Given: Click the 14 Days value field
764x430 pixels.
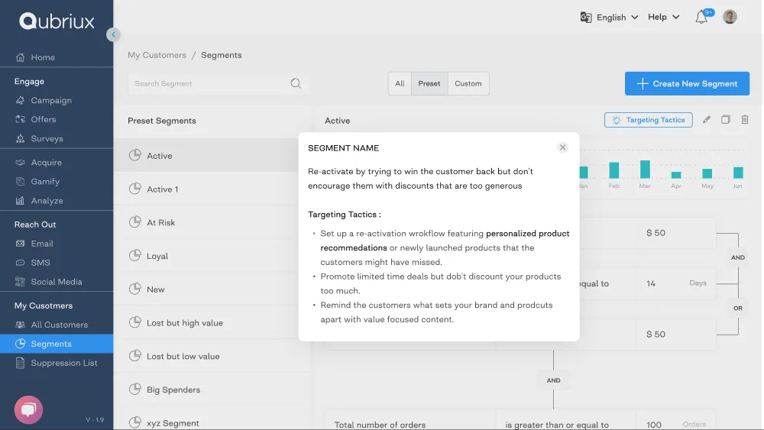Looking at the screenshot, I should 676,283.
